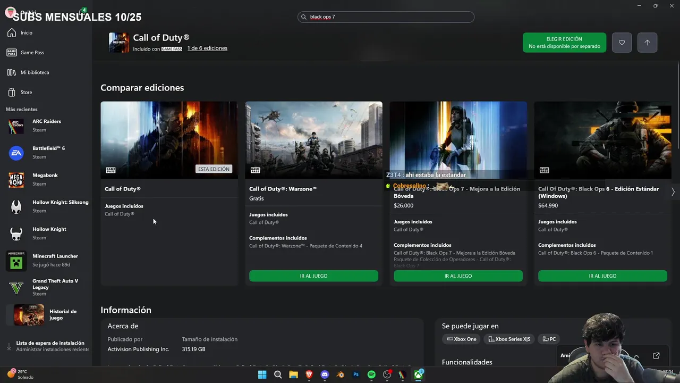The width and height of the screenshot is (680, 383).
Task: Open Minecraft Launcher entry
Action: click(x=46, y=261)
